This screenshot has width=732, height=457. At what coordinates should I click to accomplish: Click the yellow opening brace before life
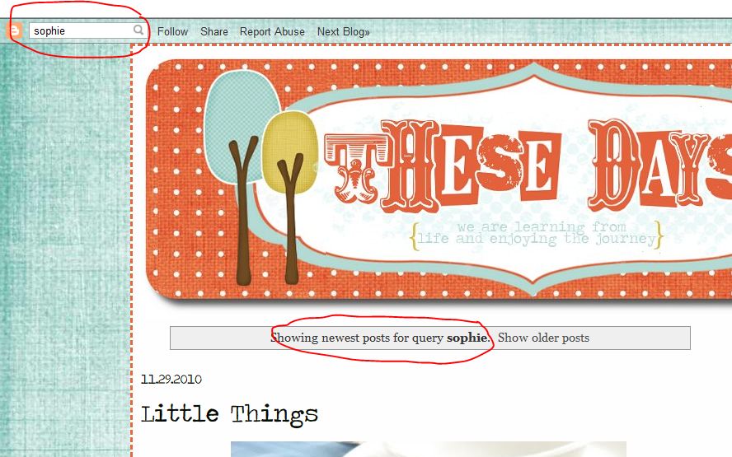pos(414,236)
